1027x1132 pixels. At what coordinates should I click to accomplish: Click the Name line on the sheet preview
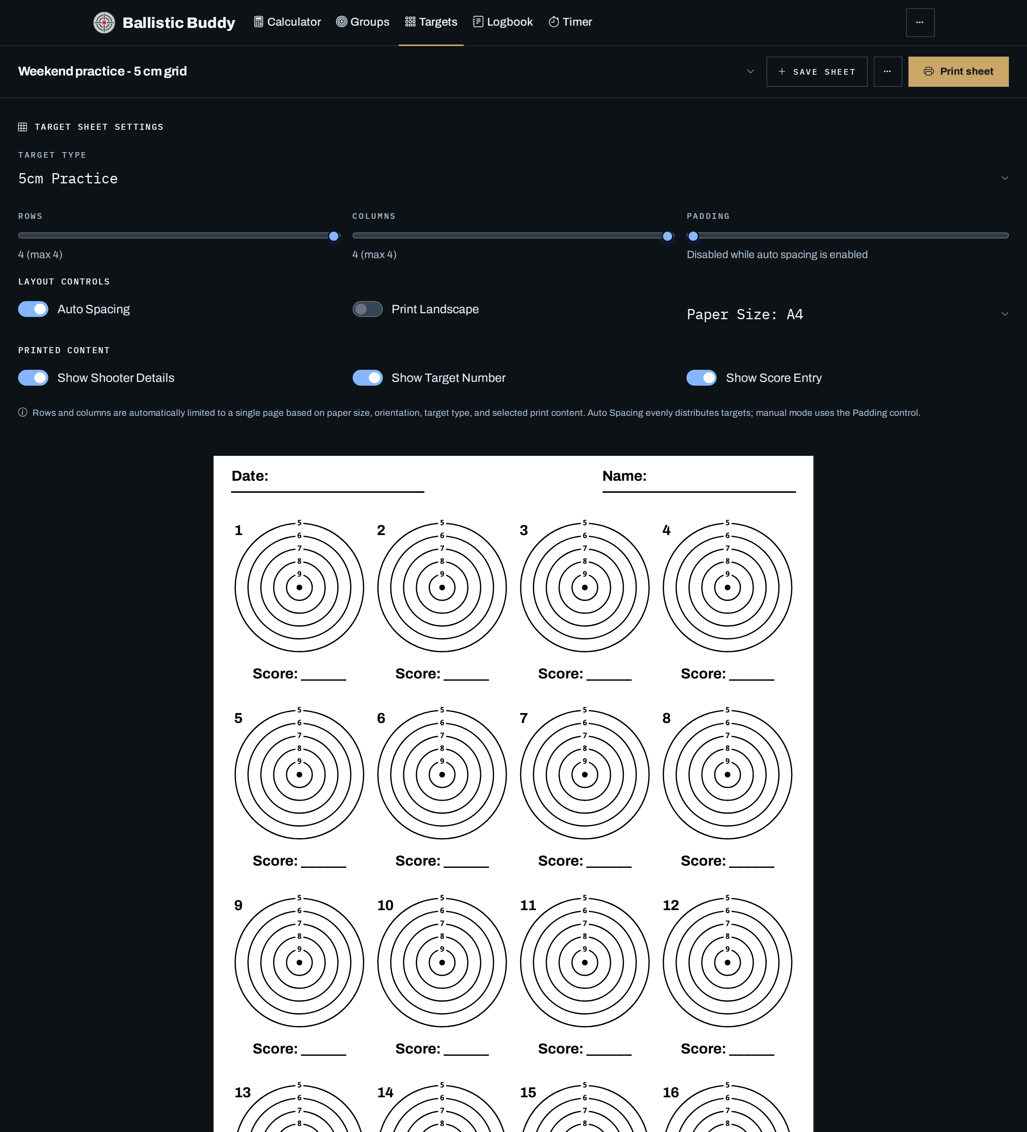(x=699, y=492)
